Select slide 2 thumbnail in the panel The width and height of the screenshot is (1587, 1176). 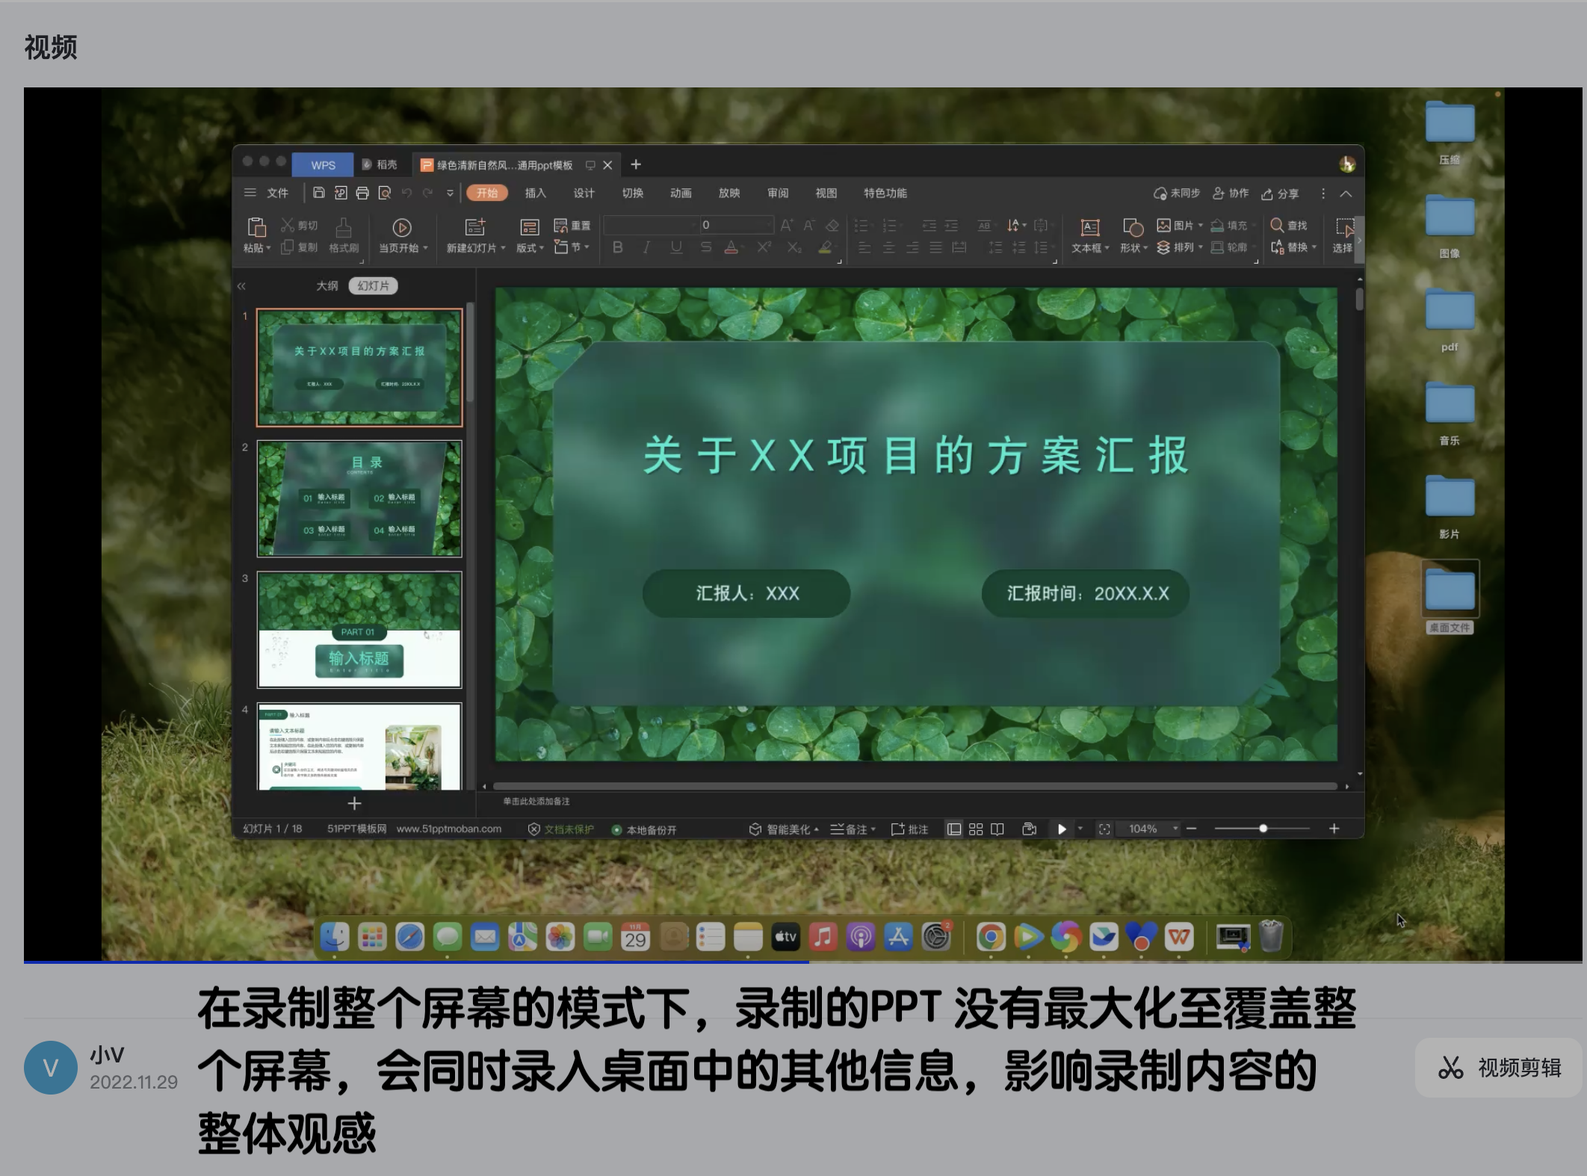coord(359,498)
